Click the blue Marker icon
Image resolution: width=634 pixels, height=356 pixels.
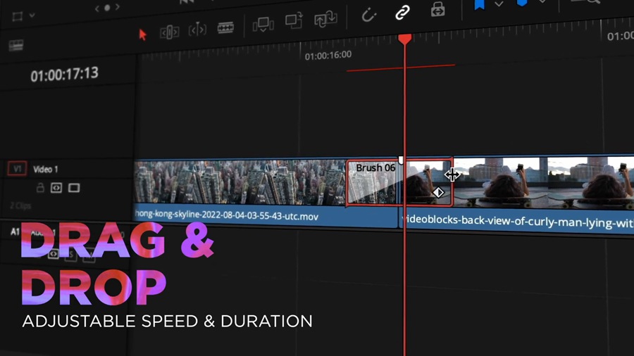[521, 3]
